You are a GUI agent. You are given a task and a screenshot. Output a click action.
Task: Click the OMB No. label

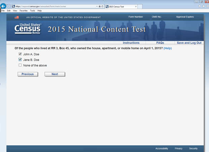coord(157,17)
